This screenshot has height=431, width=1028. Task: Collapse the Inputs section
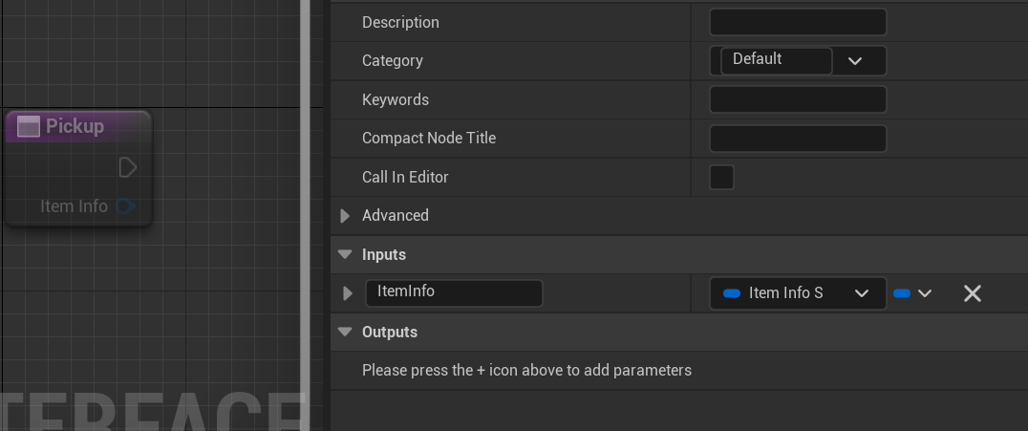pos(346,255)
